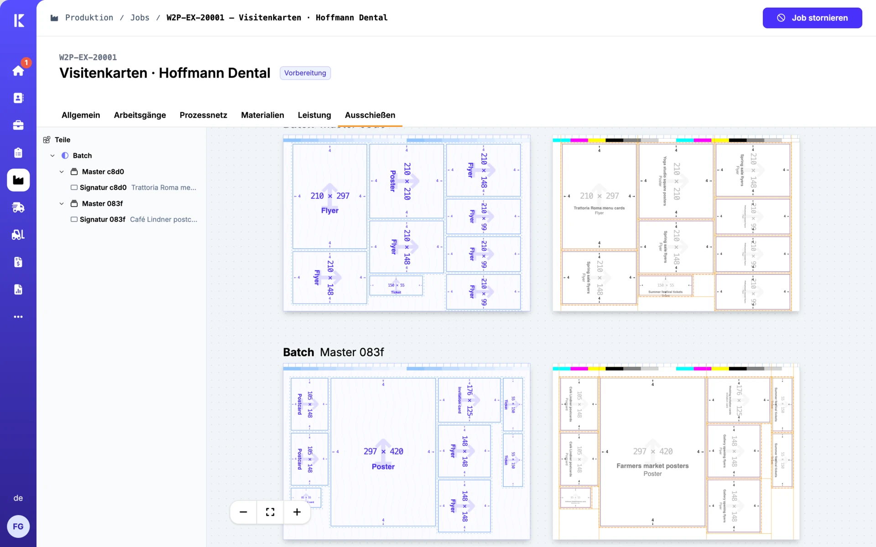
Task: Go to Jobs in the breadcrumb
Action: click(140, 17)
